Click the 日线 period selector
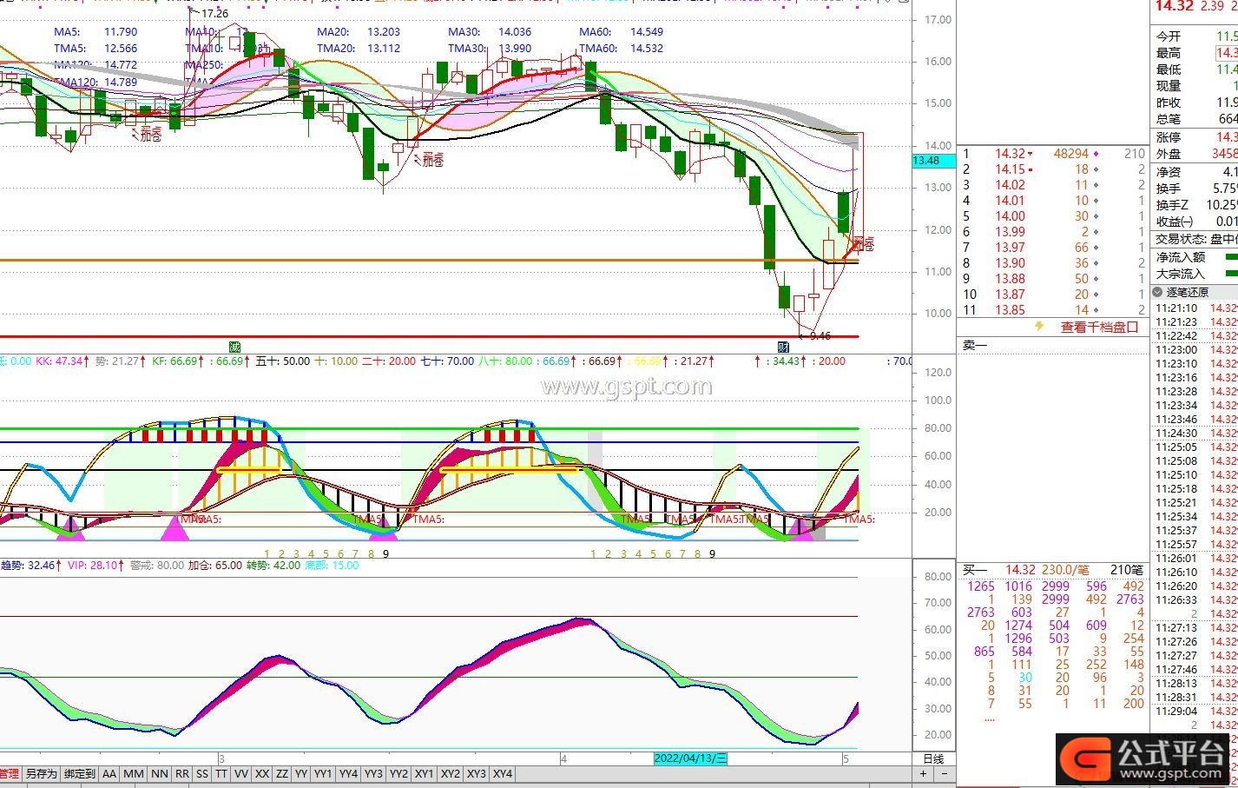1238x788 pixels. point(933,758)
